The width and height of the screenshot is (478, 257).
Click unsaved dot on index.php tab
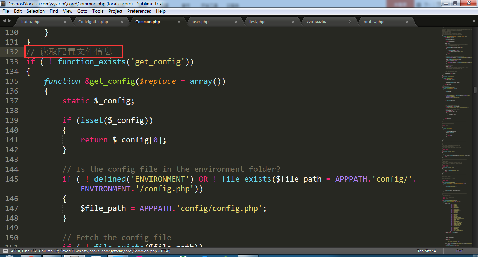pos(65,22)
